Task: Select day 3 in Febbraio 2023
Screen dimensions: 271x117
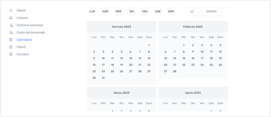Action: pyautogui.click(x=202, y=45)
